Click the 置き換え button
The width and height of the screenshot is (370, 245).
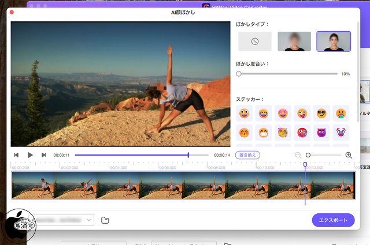pyautogui.click(x=247, y=155)
